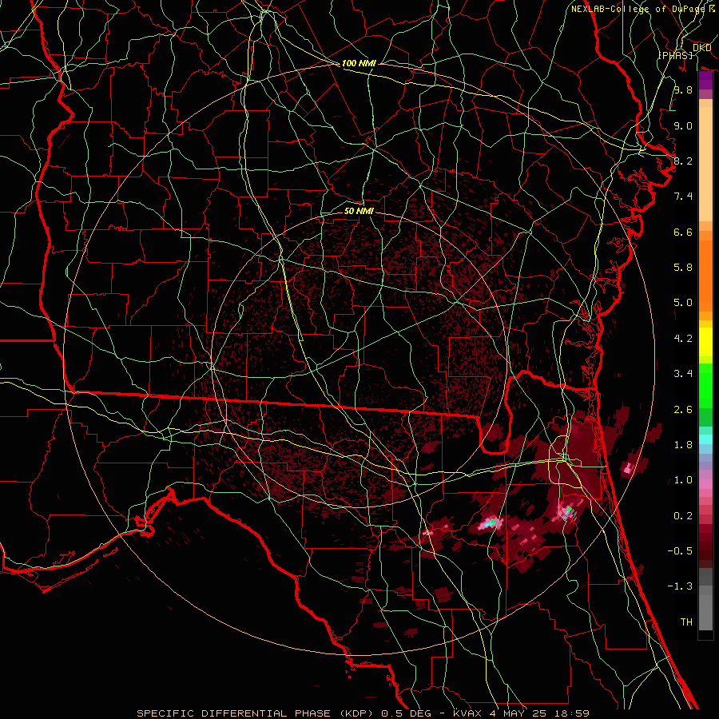Click the 5.0 scale value
The width and height of the screenshot is (719, 719).
click(x=683, y=303)
